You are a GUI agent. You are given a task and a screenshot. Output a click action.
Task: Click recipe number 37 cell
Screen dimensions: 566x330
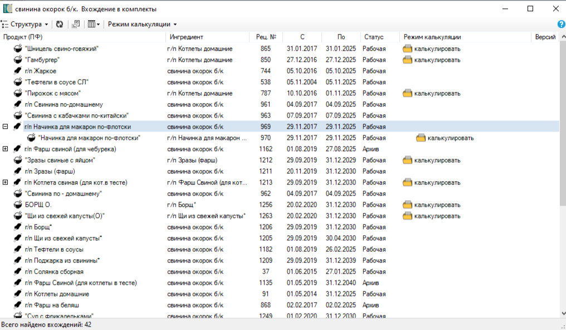(266, 271)
